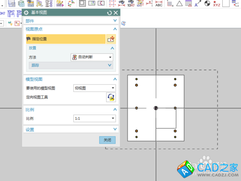Viewport: 241px width, 181px height.
Task: Collapse the 模型视图 section
Action: [x=115, y=79]
